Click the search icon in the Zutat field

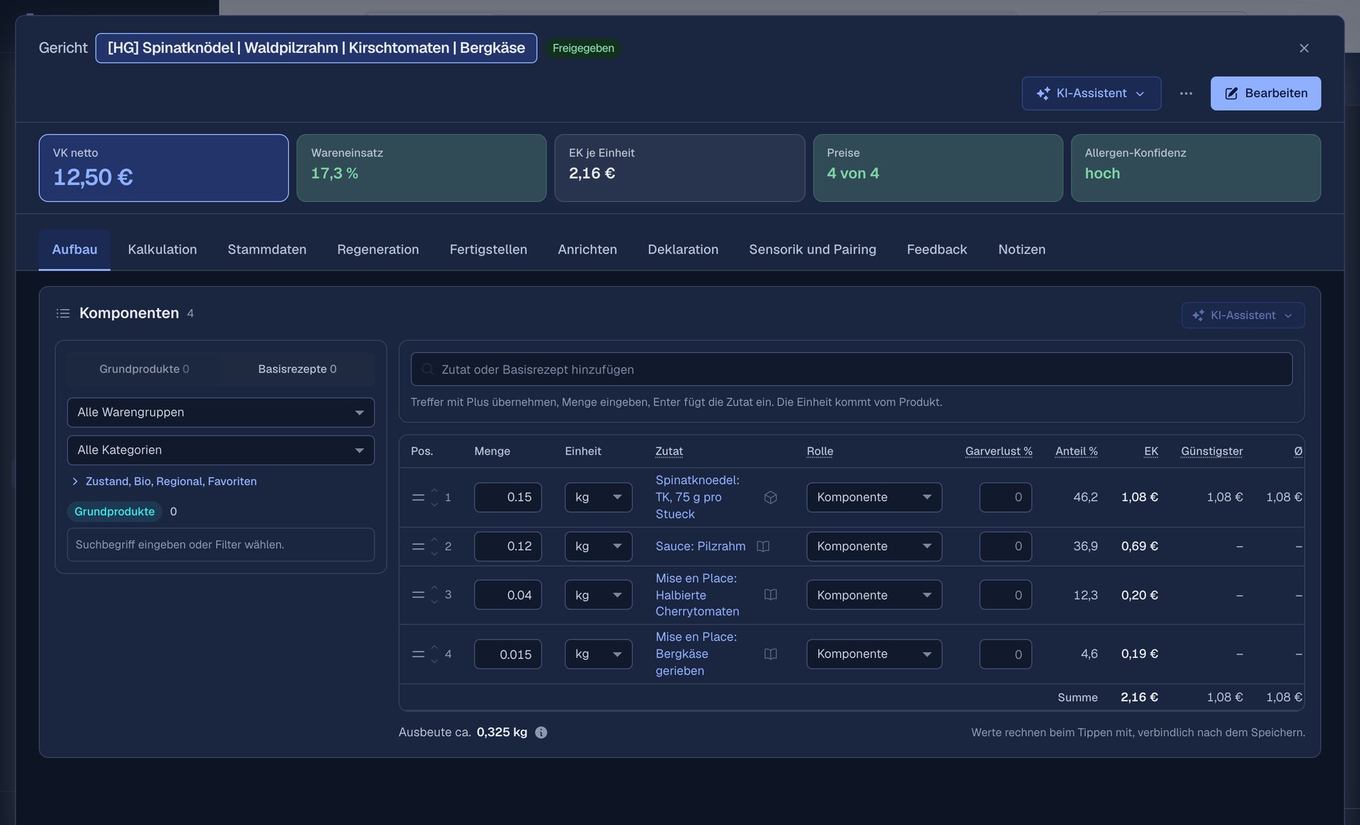427,369
